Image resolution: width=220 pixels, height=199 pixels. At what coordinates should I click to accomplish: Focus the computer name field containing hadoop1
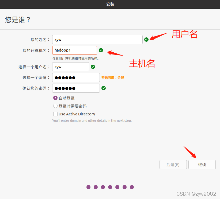(75, 50)
